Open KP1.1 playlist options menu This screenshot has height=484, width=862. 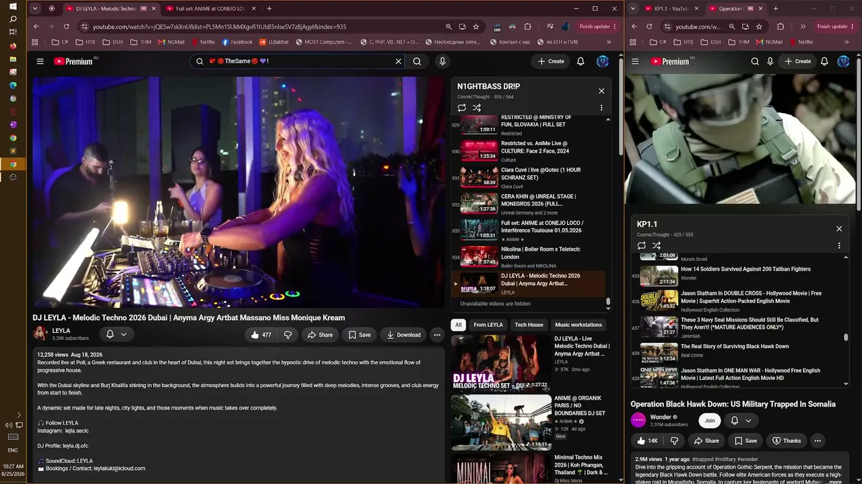tap(839, 245)
